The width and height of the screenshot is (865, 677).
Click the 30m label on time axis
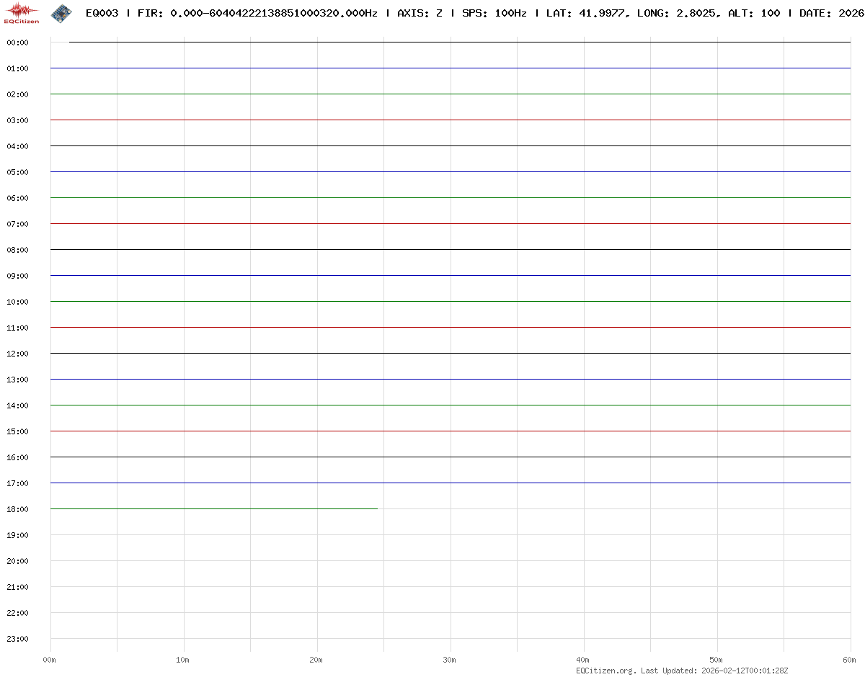click(x=449, y=660)
